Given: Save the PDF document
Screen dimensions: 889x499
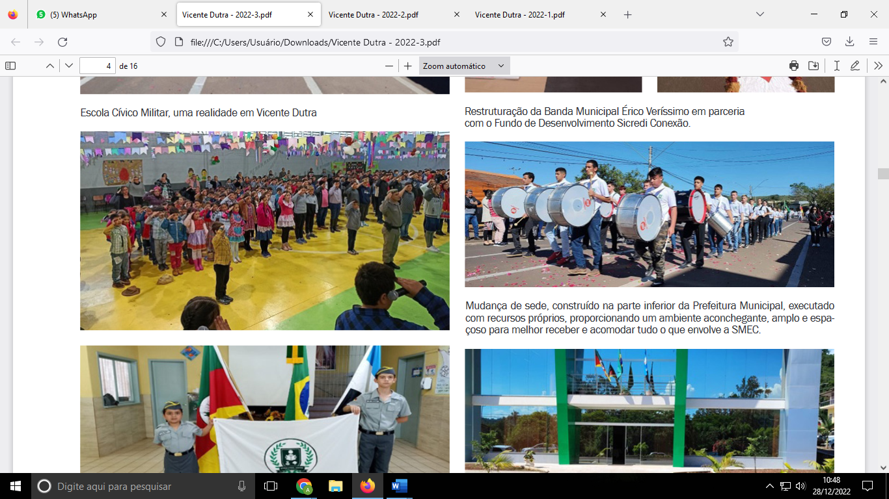Looking at the screenshot, I should tap(814, 66).
